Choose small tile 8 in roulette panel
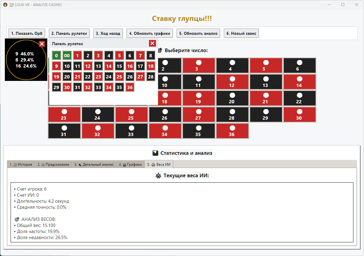 pyautogui.click(x=151, y=56)
